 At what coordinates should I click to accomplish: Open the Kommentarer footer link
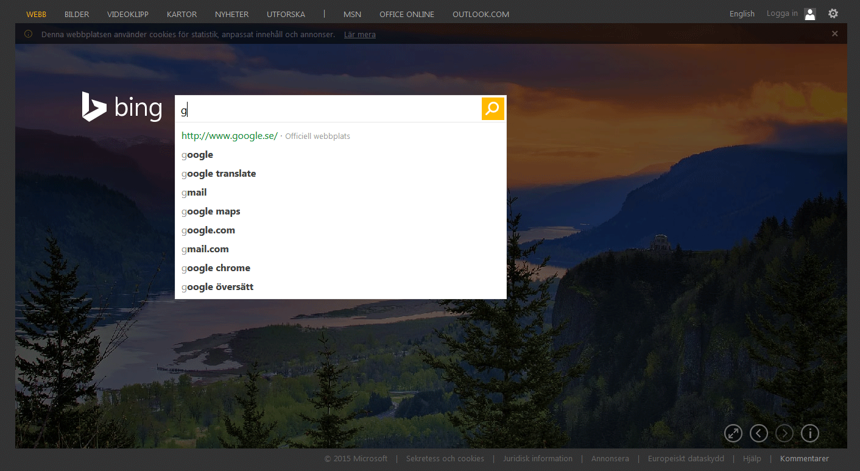[x=805, y=459]
